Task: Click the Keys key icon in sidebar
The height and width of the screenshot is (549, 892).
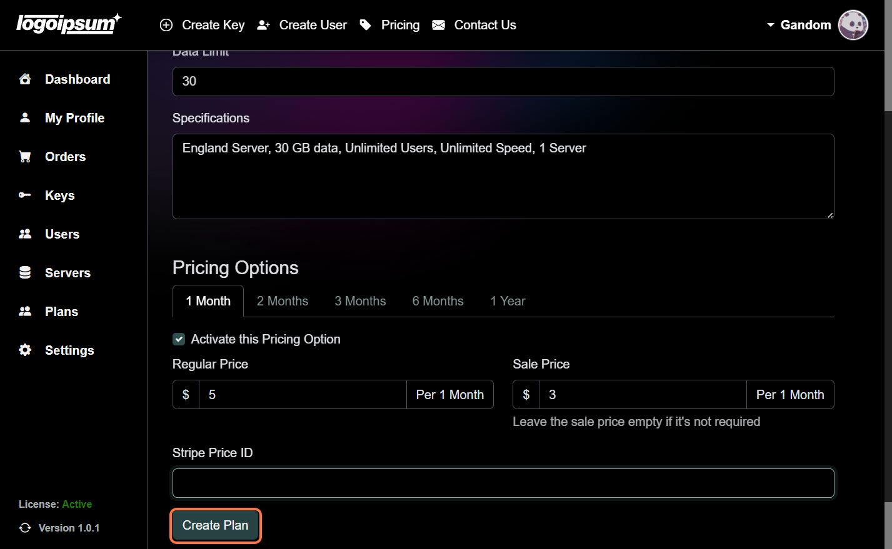Action: click(x=25, y=195)
